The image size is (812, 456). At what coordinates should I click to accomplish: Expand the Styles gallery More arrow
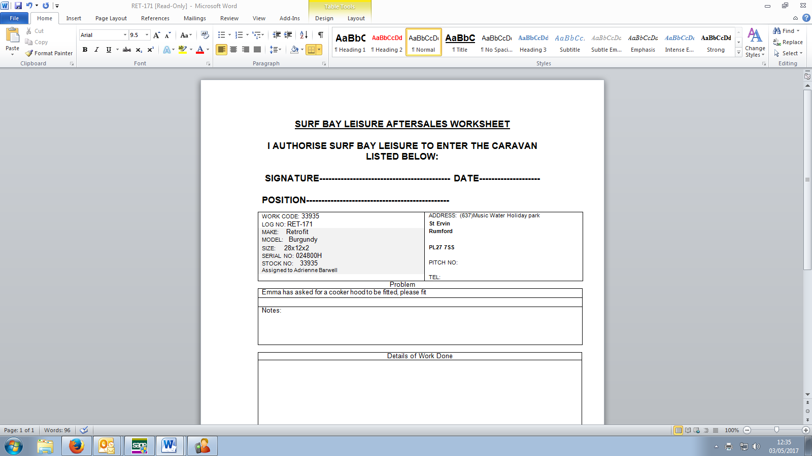tap(739, 53)
